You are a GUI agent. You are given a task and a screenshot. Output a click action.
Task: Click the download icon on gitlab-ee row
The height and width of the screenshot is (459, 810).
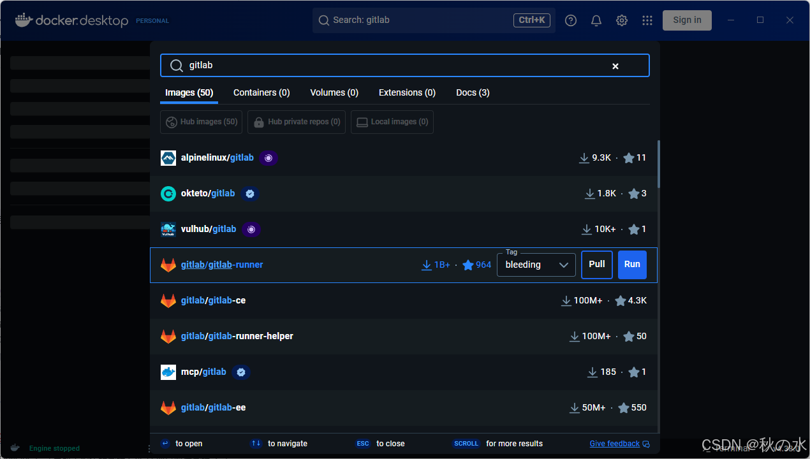[x=575, y=407]
